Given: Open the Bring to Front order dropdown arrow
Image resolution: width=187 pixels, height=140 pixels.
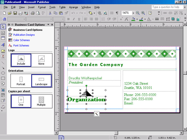Looking at the screenshot, I should click(94, 13).
